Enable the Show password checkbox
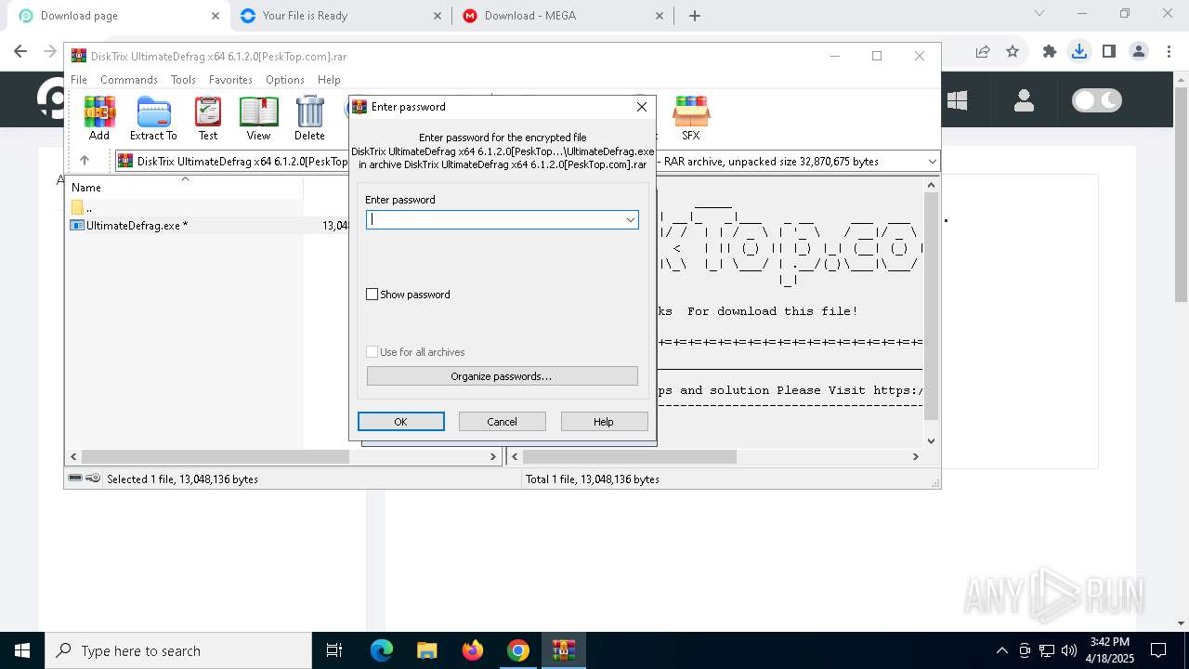Viewport: 1189px width, 669px height. click(x=372, y=295)
